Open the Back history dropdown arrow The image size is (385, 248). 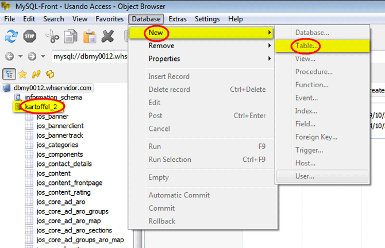[21, 56]
